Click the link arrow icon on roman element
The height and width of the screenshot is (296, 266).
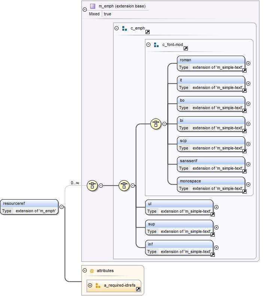tap(244, 70)
